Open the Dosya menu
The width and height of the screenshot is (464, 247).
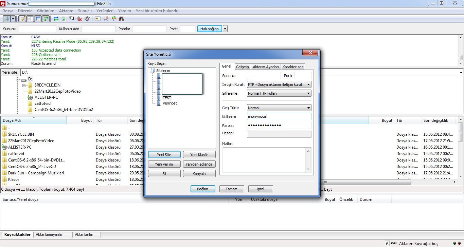(x=8, y=11)
